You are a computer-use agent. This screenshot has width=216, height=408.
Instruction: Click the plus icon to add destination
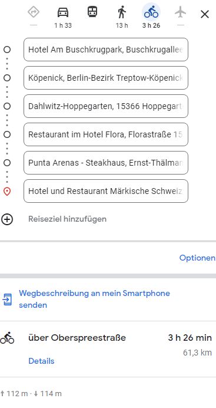(x=7, y=219)
